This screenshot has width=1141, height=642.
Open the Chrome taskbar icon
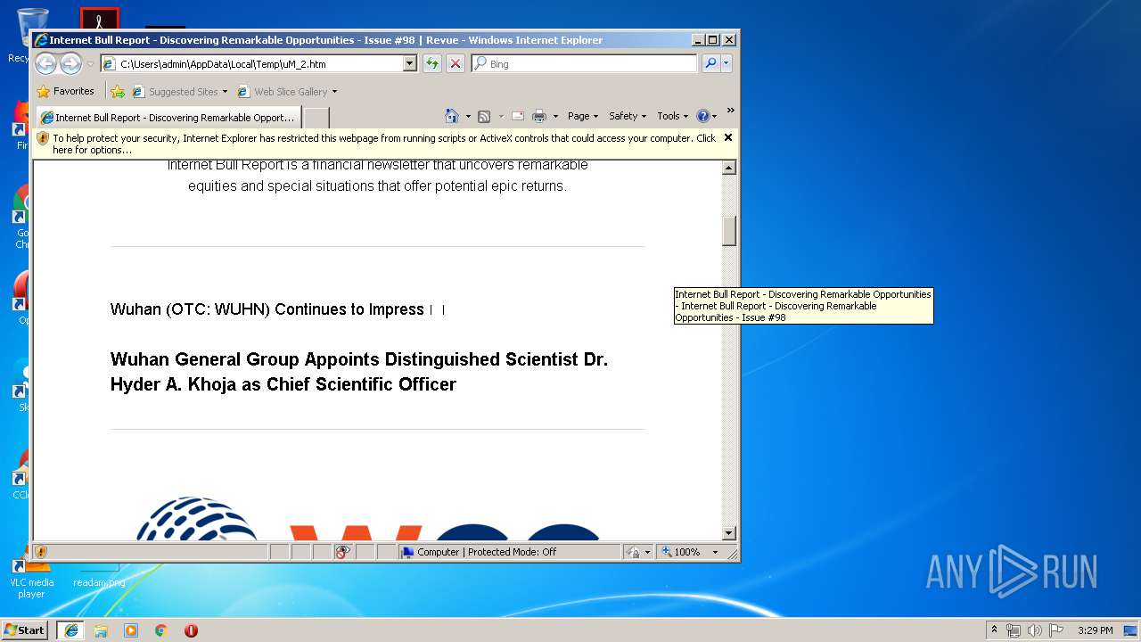coord(161,630)
